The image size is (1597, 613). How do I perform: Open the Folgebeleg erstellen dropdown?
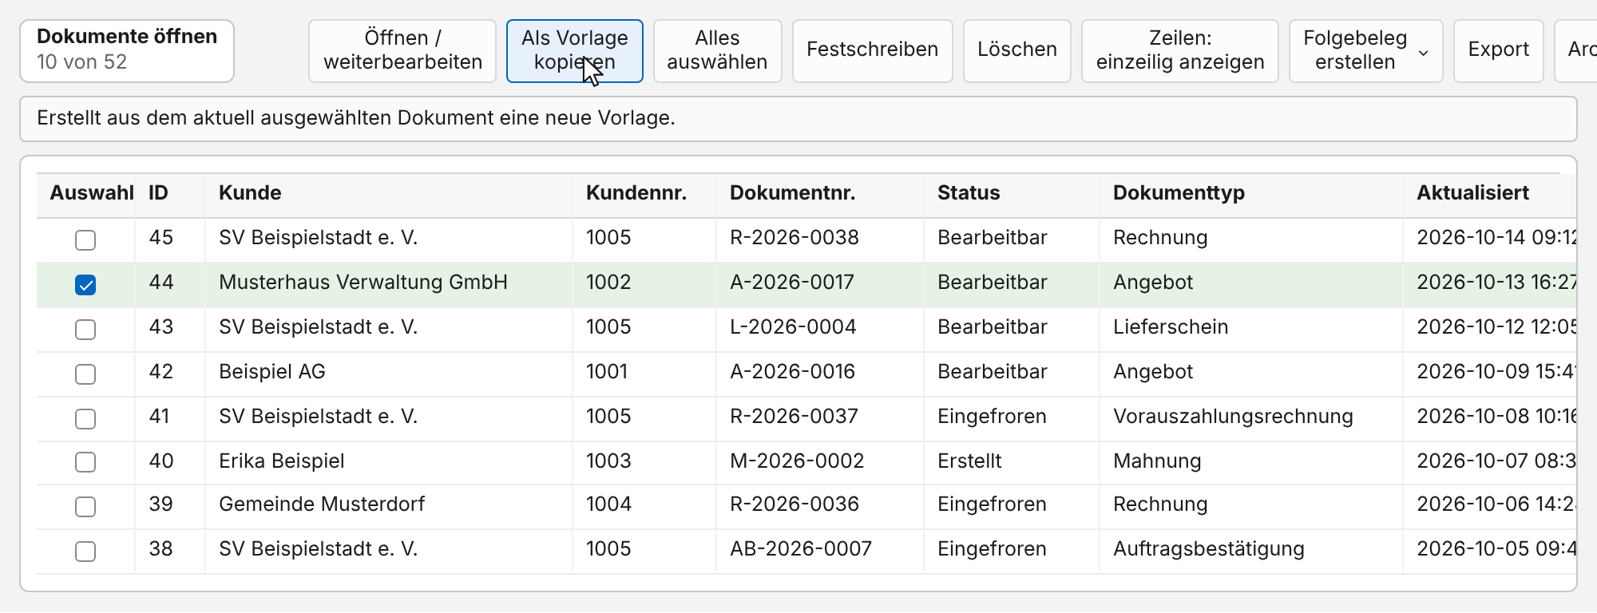[x=1365, y=50]
